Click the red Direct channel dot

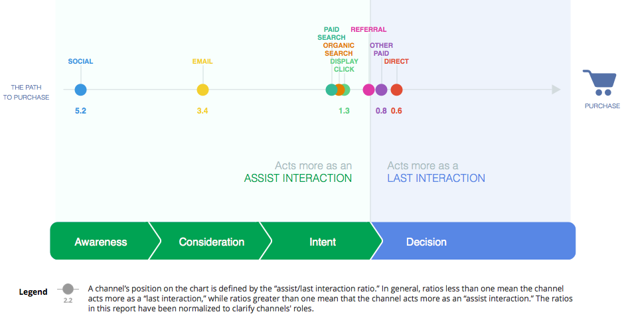click(396, 90)
